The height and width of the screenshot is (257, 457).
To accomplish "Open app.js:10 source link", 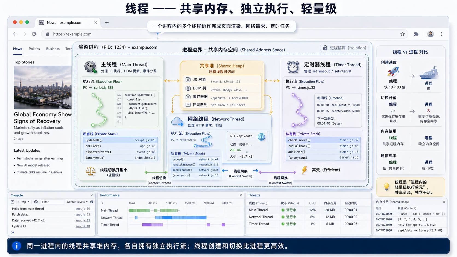I will coord(83,209).
